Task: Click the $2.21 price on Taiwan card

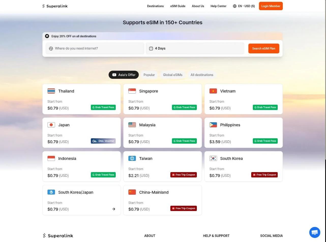Action: [x=134, y=175]
